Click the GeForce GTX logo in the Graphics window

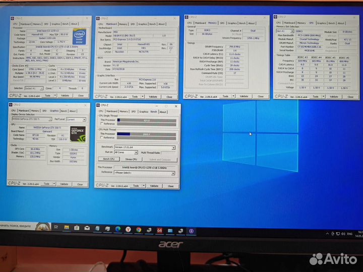(78, 134)
